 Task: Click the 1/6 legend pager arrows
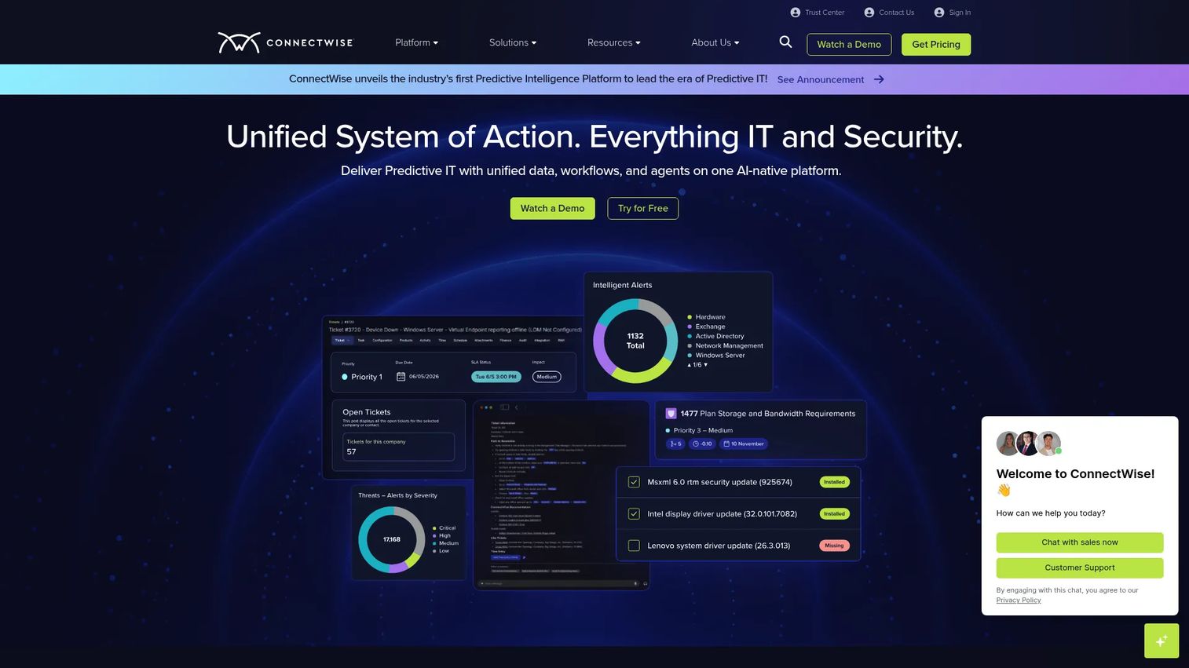pyautogui.click(x=697, y=365)
